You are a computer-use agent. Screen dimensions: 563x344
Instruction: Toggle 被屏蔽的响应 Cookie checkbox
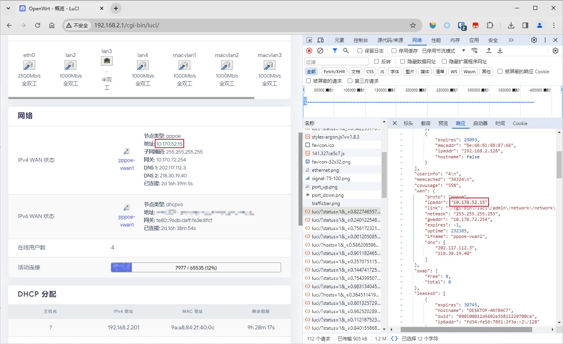click(x=500, y=71)
